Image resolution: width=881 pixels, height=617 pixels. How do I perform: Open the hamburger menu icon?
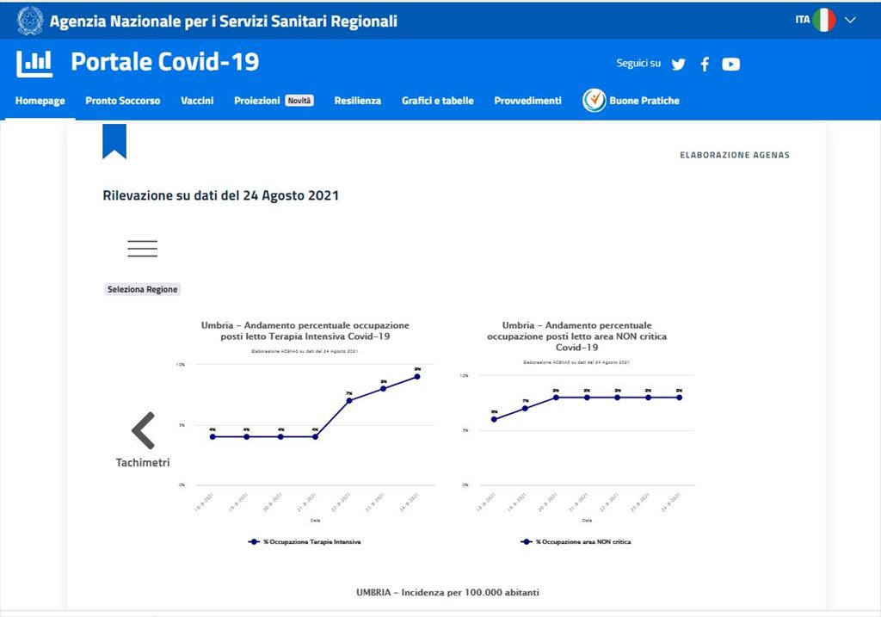click(142, 249)
